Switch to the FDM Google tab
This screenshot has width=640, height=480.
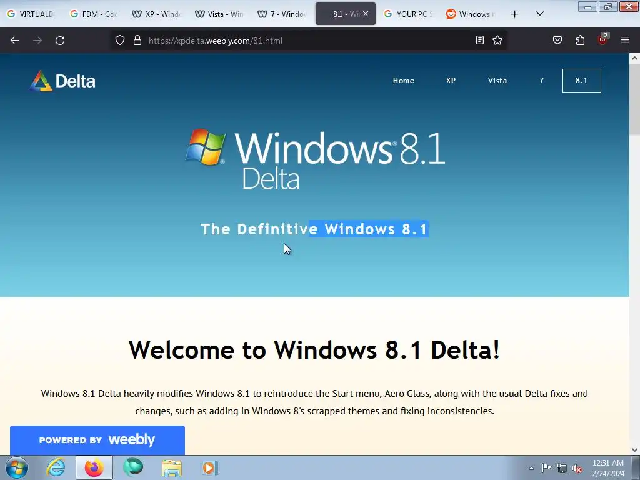94,14
